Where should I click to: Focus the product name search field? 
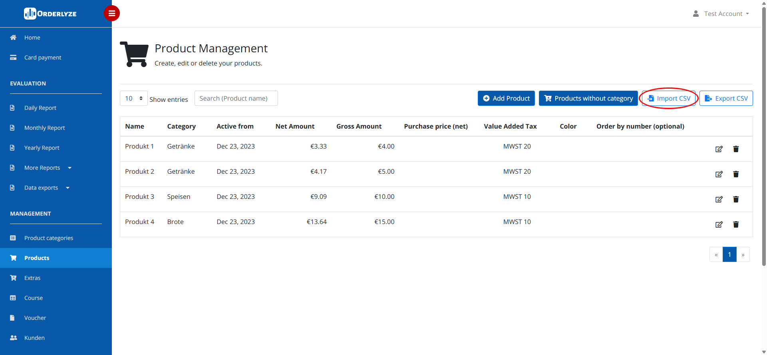[x=236, y=98]
